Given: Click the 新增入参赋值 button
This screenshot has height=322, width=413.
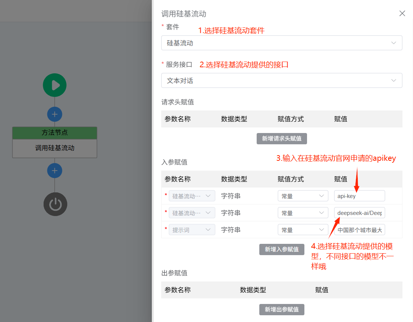Looking at the screenshot, I should point(281,249).
